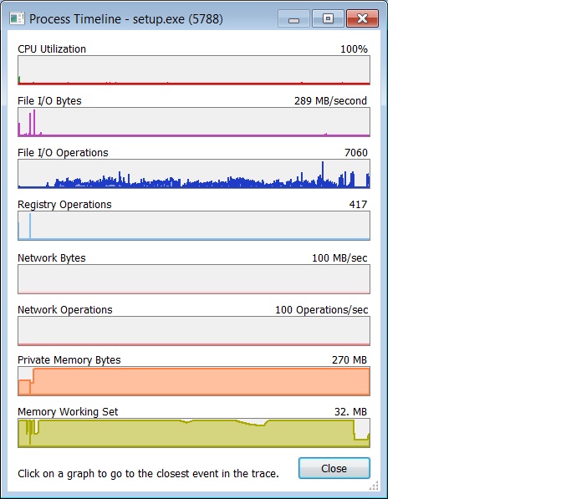Click the File I/O Bytes graph

tap(194, 122)
